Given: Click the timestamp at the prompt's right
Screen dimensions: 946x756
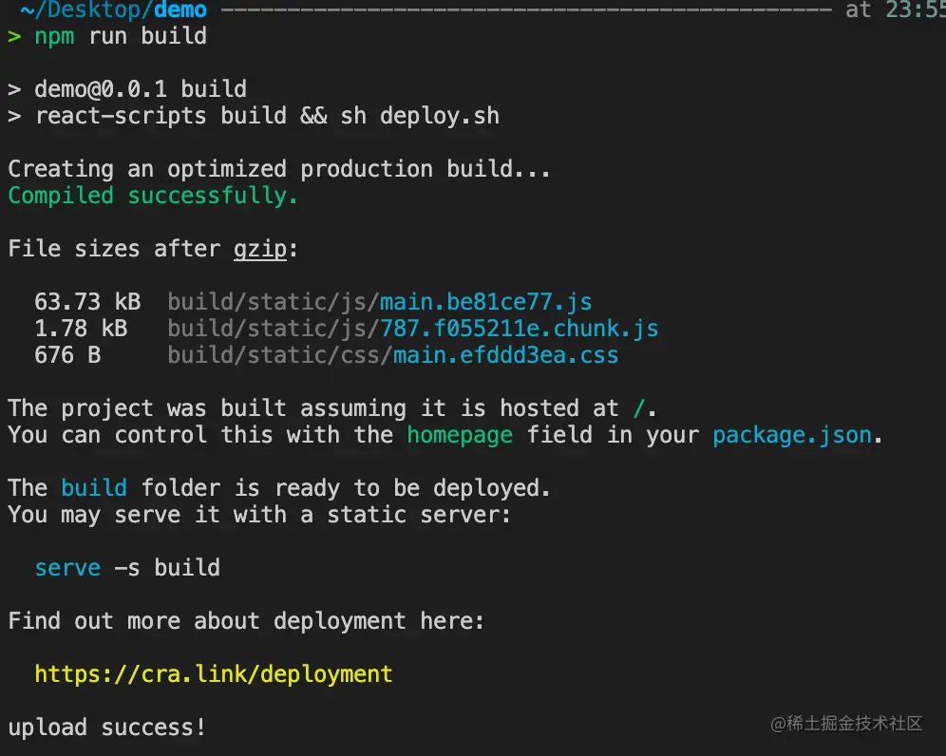Looking at the screenshot, I should 916,9.
